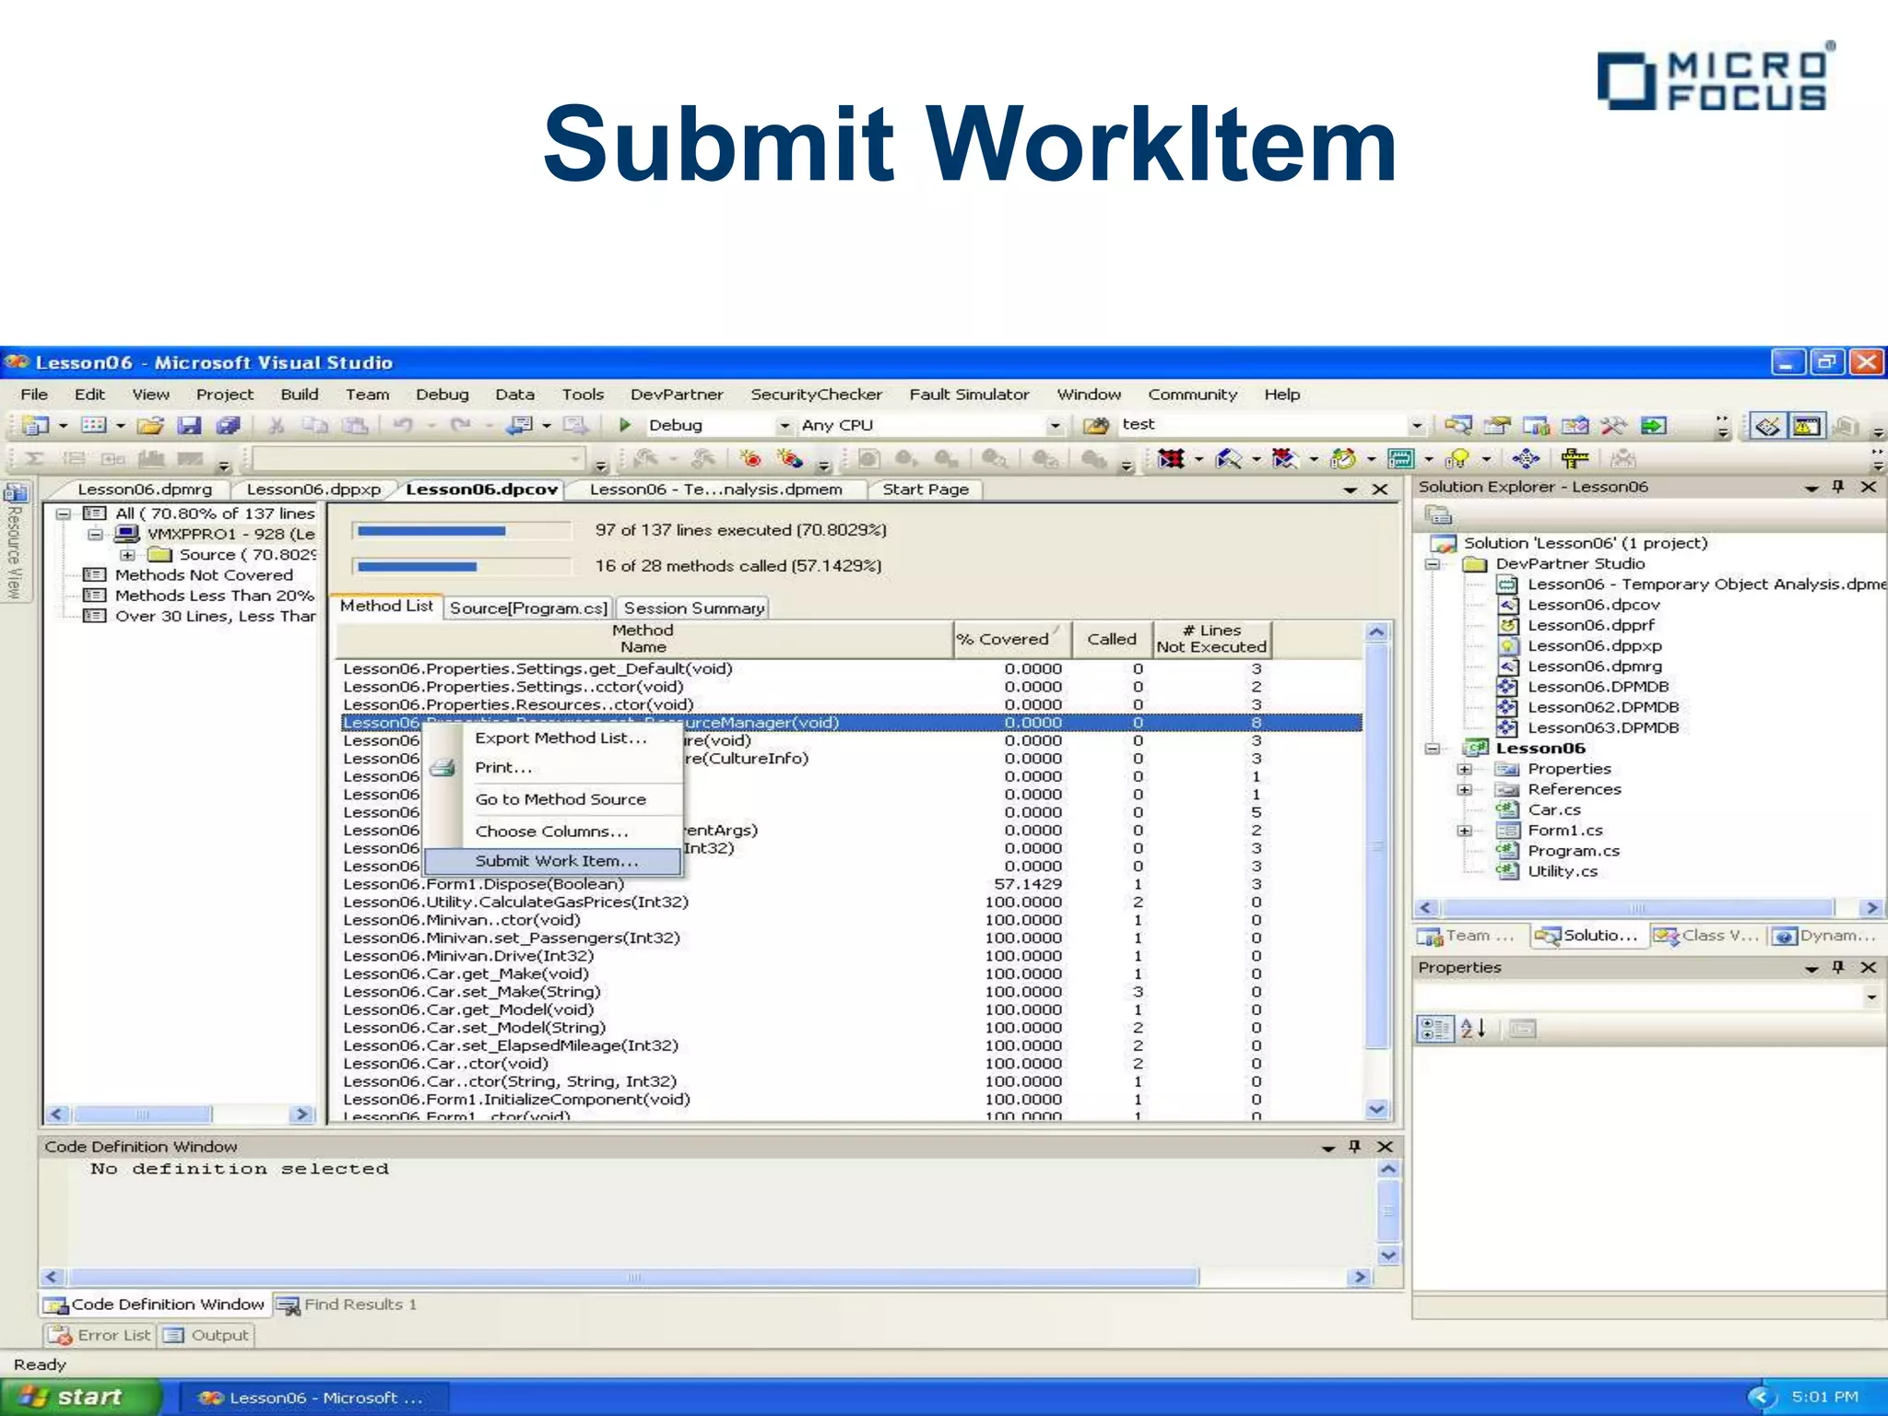Open the Debug configuration dropdown
The height and width of the screenshot is (1416, 1888).
point(785,426)
